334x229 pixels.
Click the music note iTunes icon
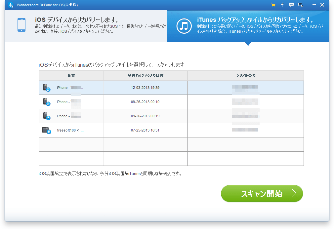[x=184, y=26]
